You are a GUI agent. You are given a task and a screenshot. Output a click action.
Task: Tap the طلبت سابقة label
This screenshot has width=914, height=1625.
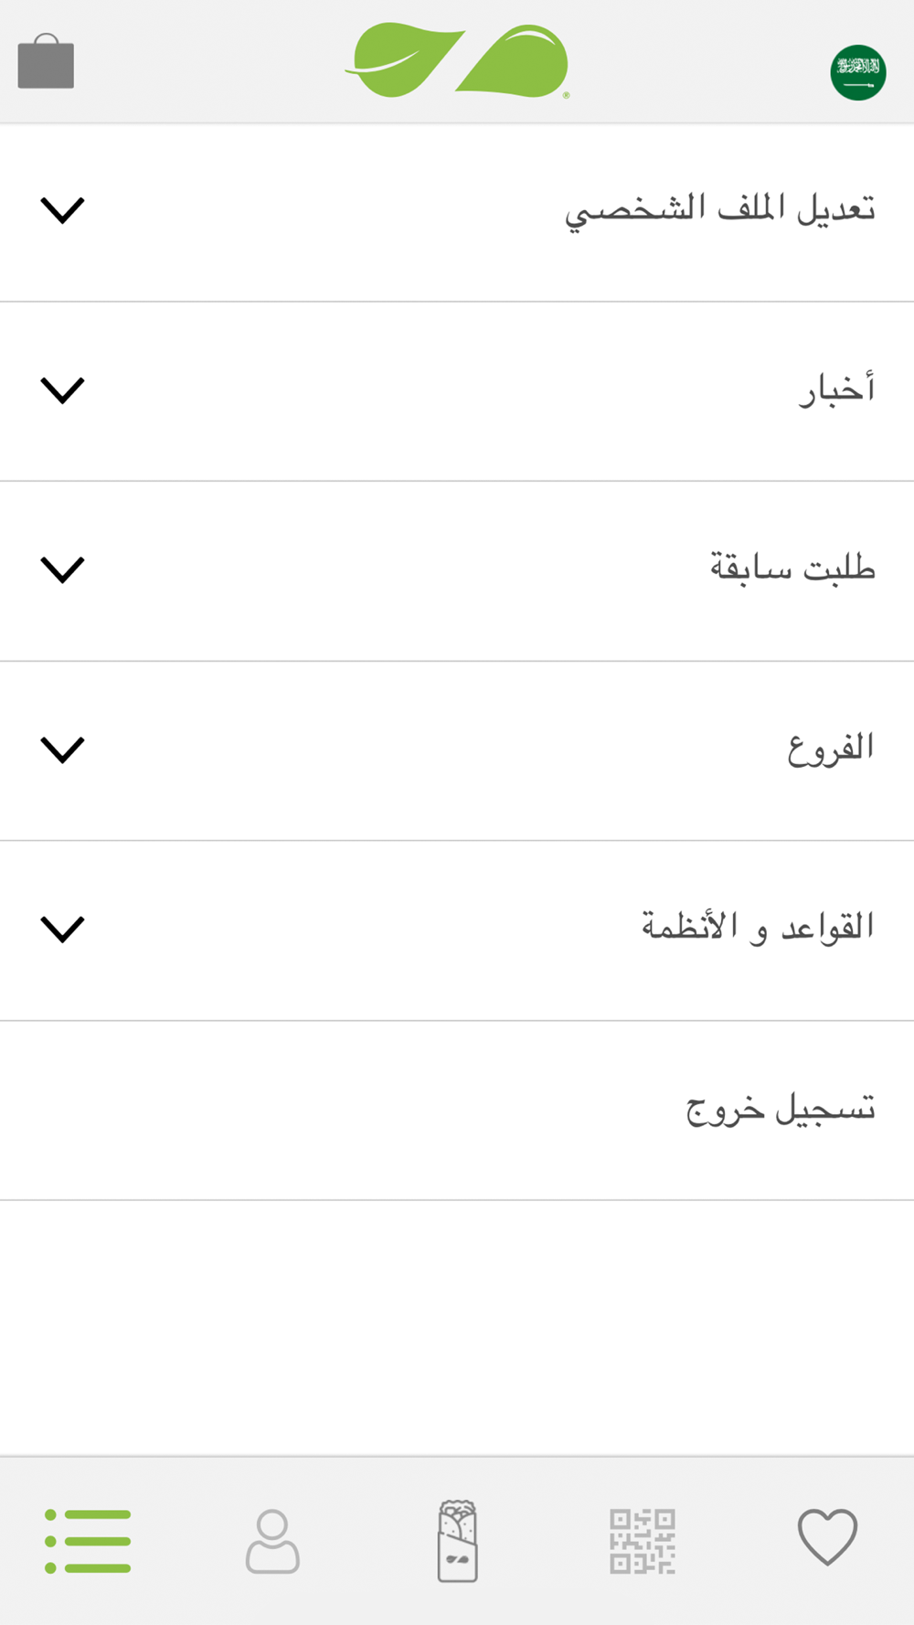(792, 568)
